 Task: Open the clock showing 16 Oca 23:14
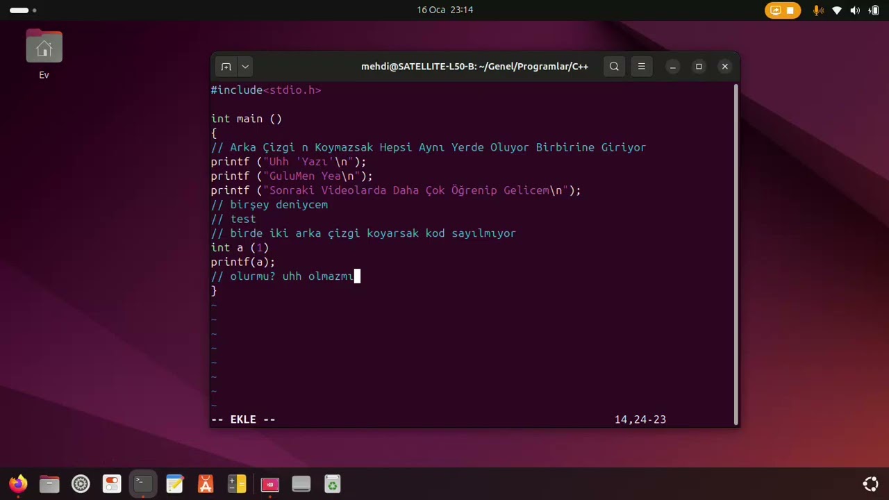444,10
